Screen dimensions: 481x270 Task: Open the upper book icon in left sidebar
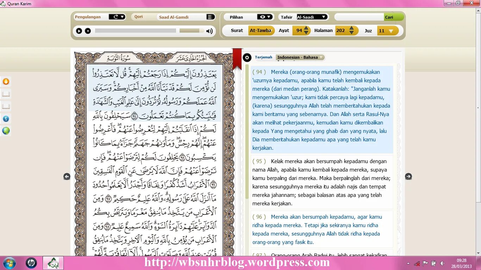click(x=6, y=94)
